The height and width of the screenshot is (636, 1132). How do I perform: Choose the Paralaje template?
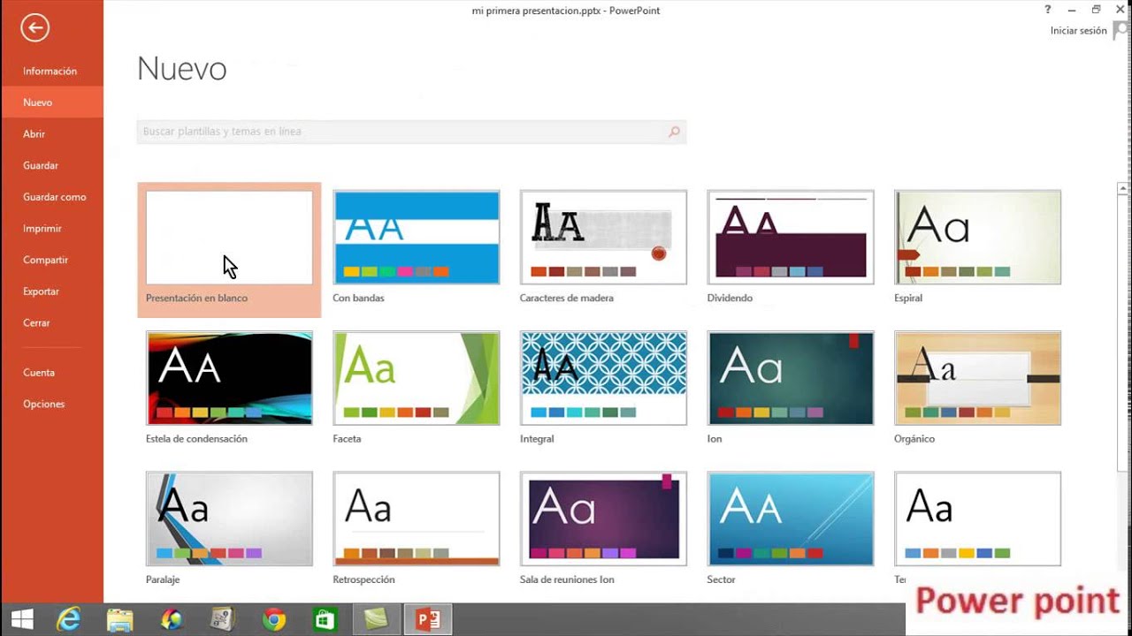(x=229, y=519)
